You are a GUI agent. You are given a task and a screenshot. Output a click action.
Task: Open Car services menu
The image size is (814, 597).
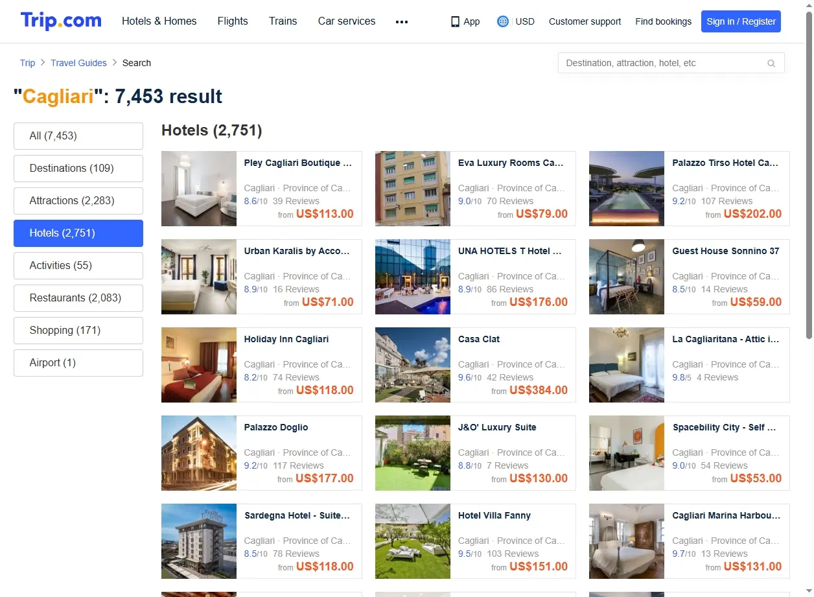pyautogui.click(x=347, y=21)
